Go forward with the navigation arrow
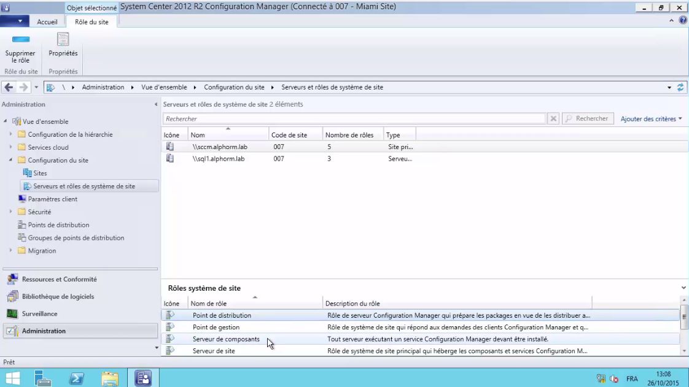Image resolution: width=689 pixels, height=387 pixels. point(24,87)
